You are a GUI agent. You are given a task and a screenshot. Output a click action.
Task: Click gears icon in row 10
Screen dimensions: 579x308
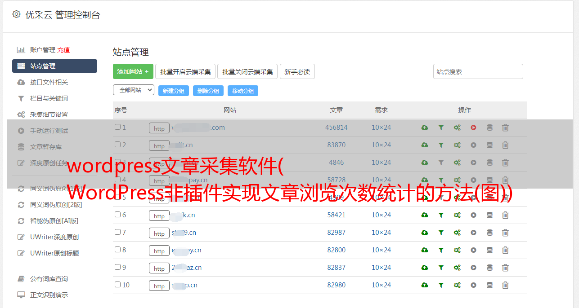(x=457, y=285)
